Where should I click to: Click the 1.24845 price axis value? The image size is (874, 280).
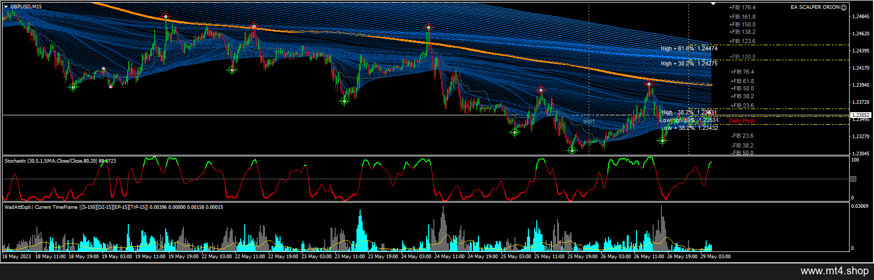point(861,17)
